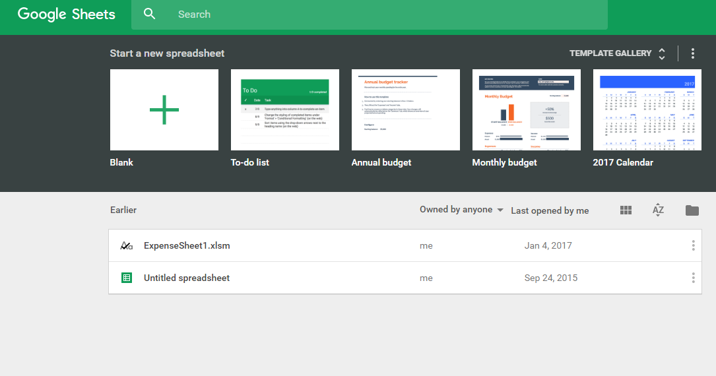Open the To-do list template

click(285, 110)
